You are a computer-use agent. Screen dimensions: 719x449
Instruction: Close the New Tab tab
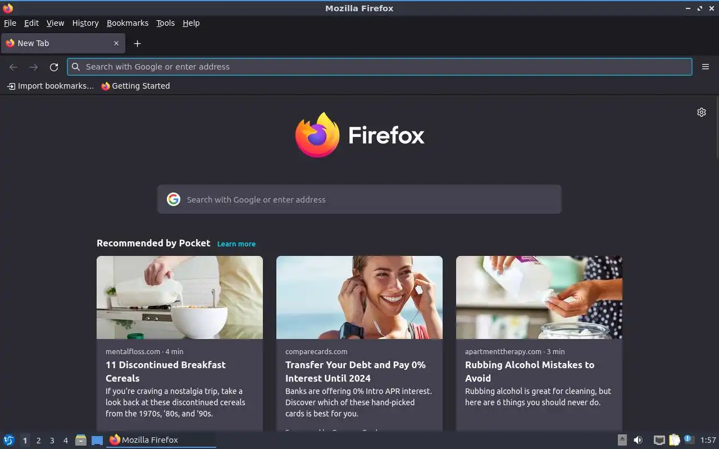point(116,43)
